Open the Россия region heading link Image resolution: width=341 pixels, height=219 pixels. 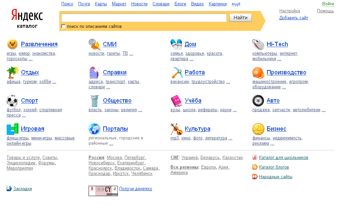point(96,158)
